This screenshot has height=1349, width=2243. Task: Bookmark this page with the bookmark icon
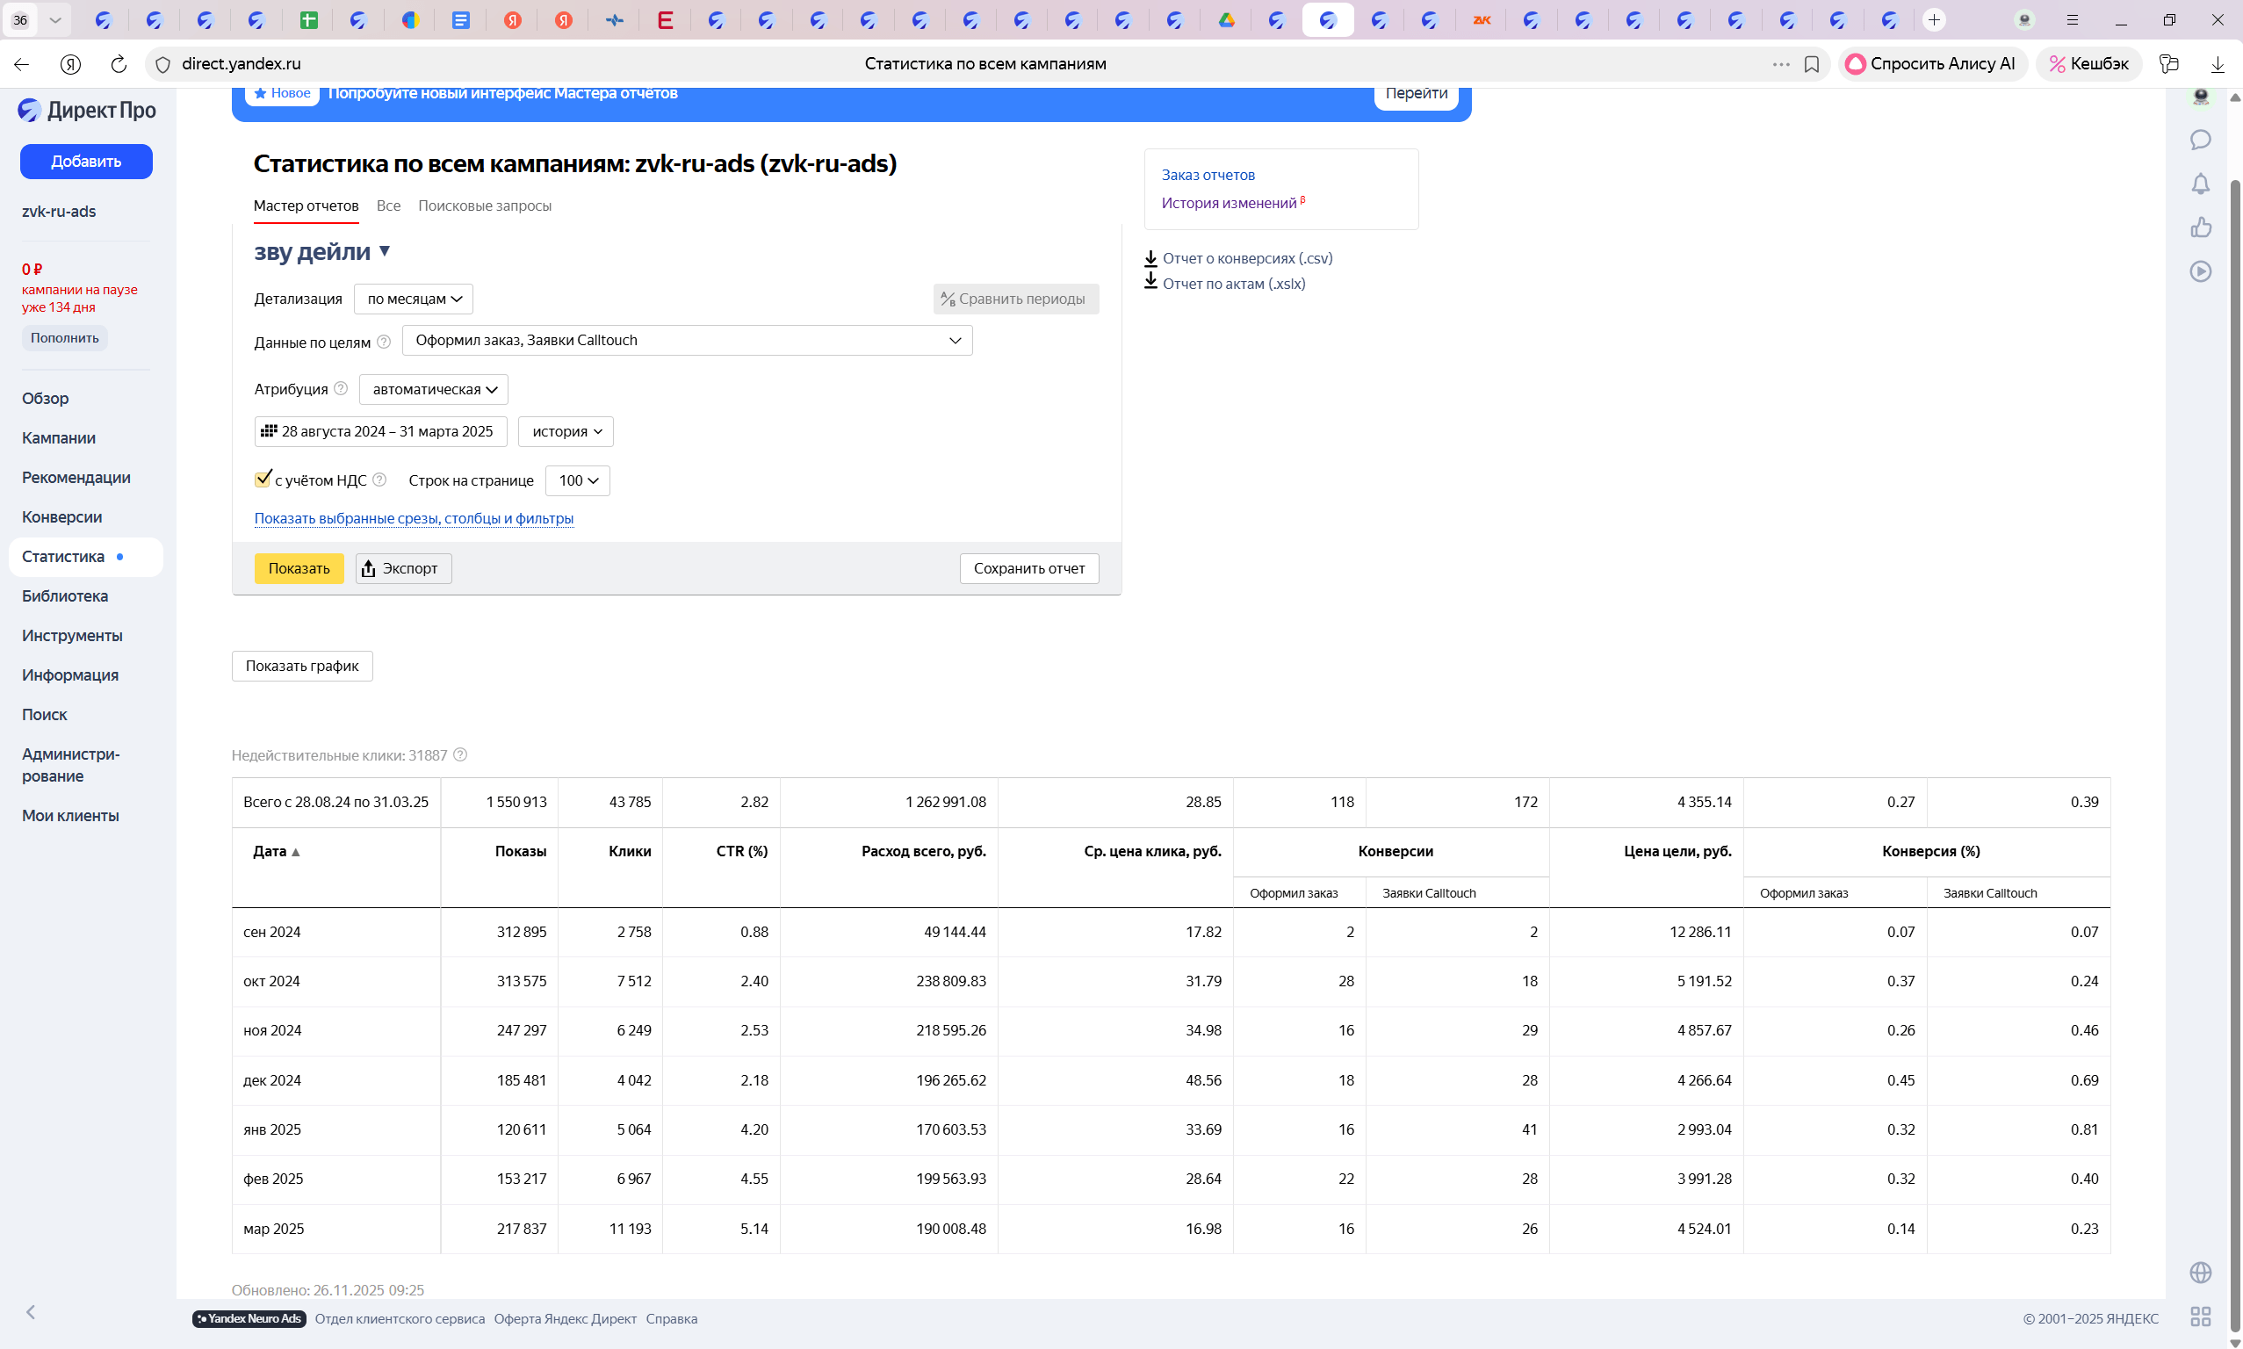point(1810,63)
